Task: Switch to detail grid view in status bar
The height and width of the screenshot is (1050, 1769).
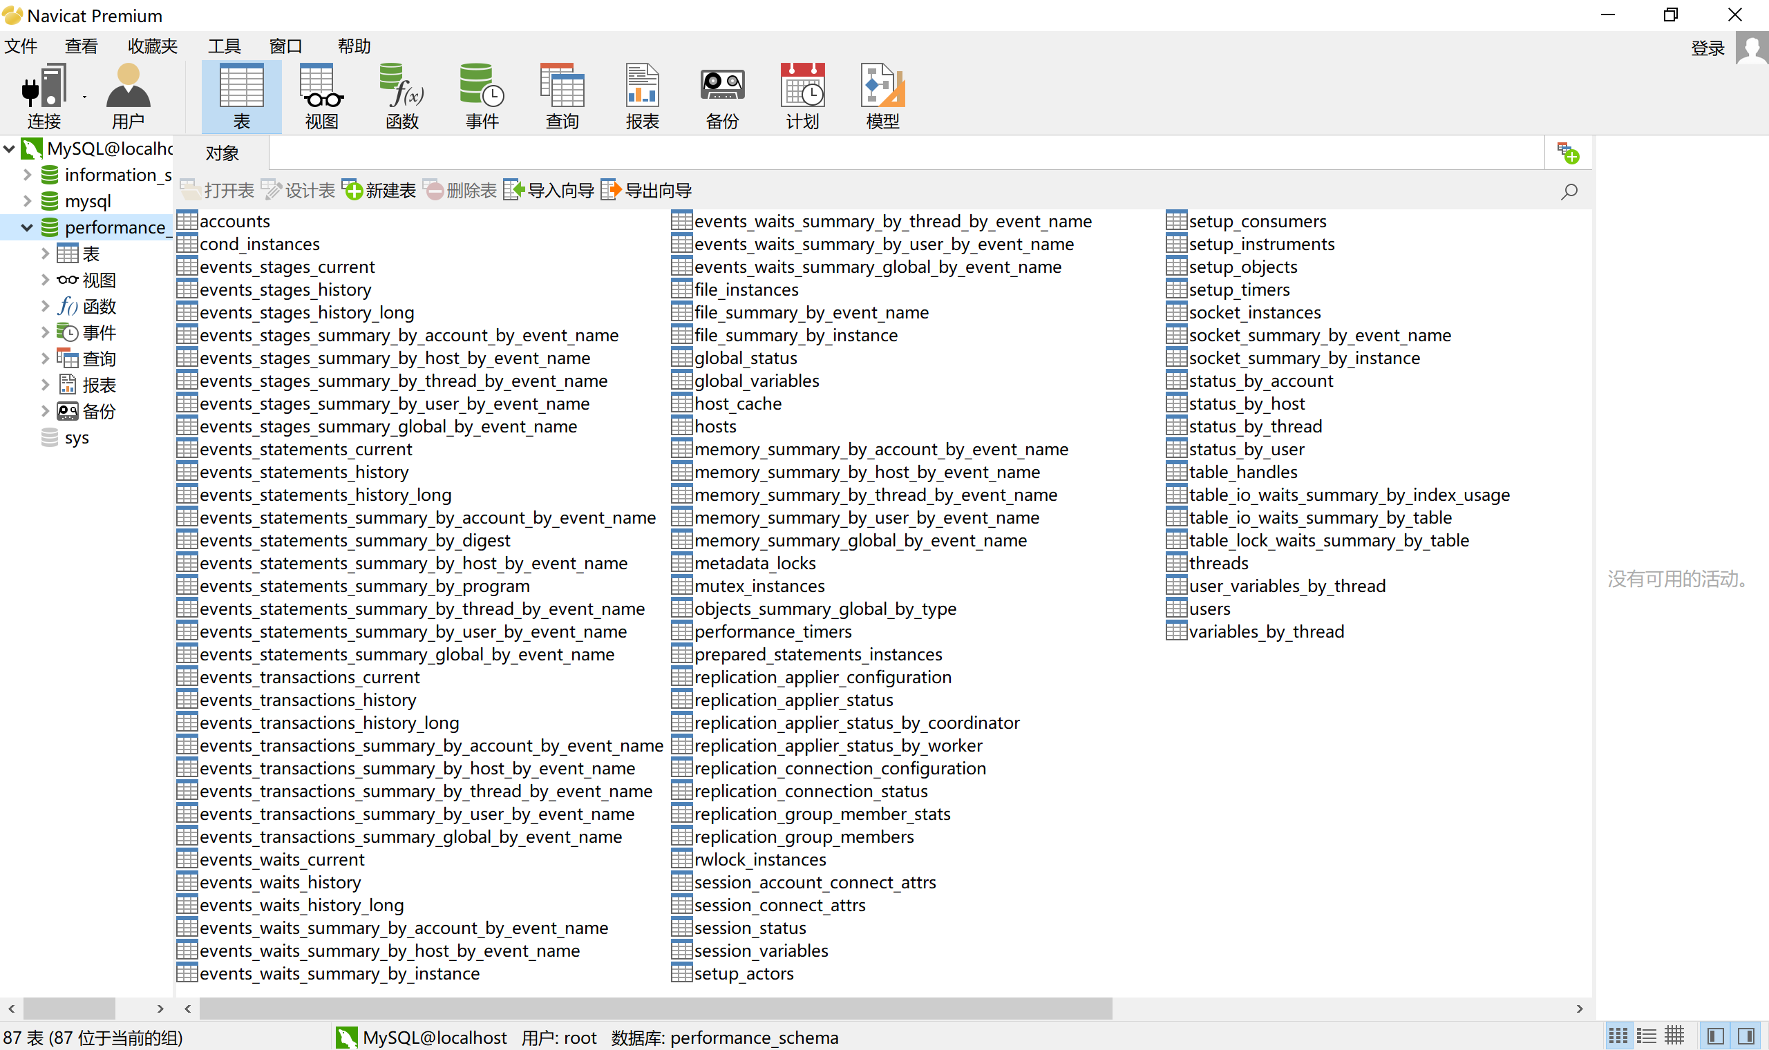Action: (x=1674, y=1037)
